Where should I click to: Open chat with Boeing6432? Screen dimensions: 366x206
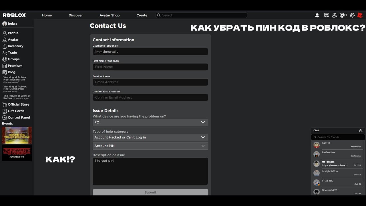338,191
